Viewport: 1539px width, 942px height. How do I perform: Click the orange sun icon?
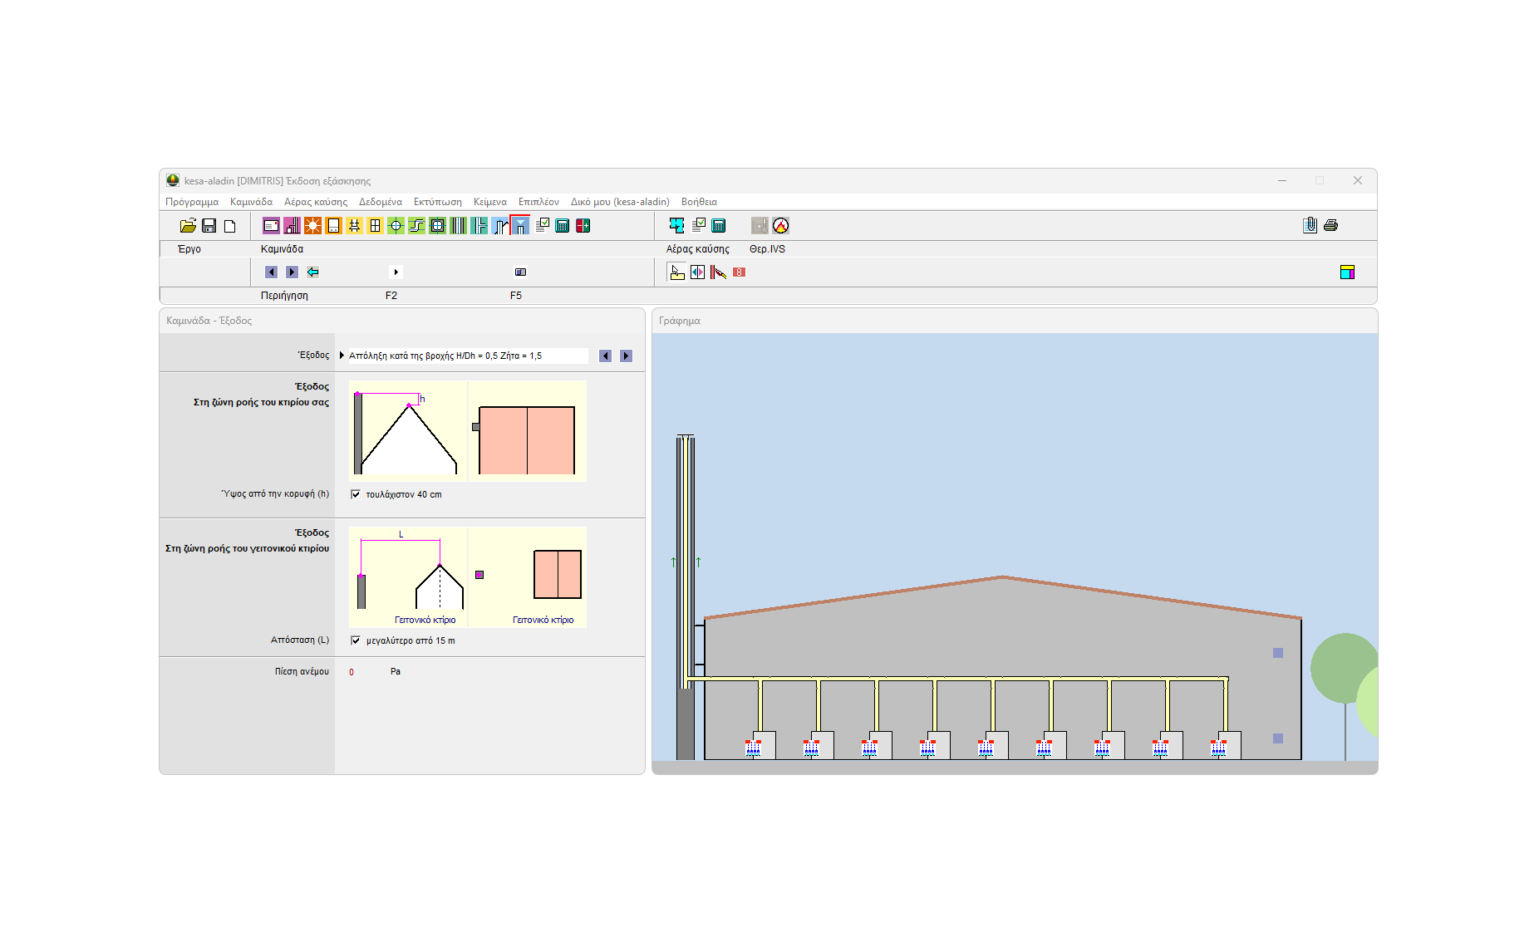pos(312,226)
